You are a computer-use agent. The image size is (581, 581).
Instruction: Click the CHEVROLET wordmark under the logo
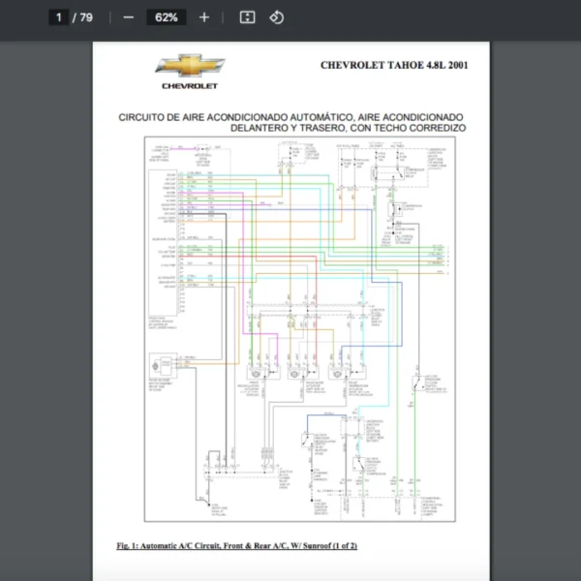coord(190,86)
